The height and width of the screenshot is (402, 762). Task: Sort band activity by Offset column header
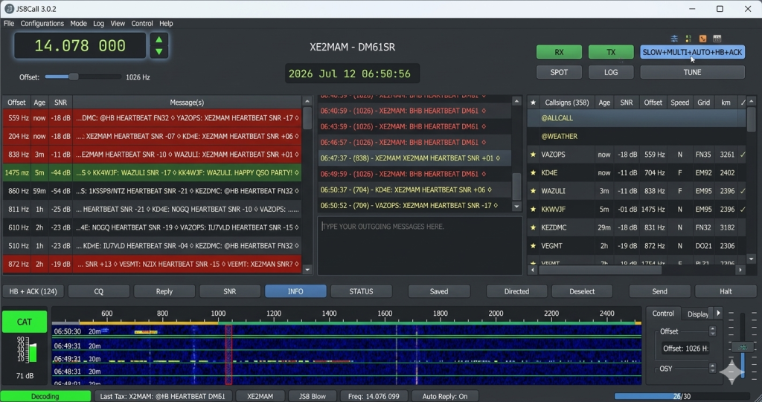tap(16, 103)
